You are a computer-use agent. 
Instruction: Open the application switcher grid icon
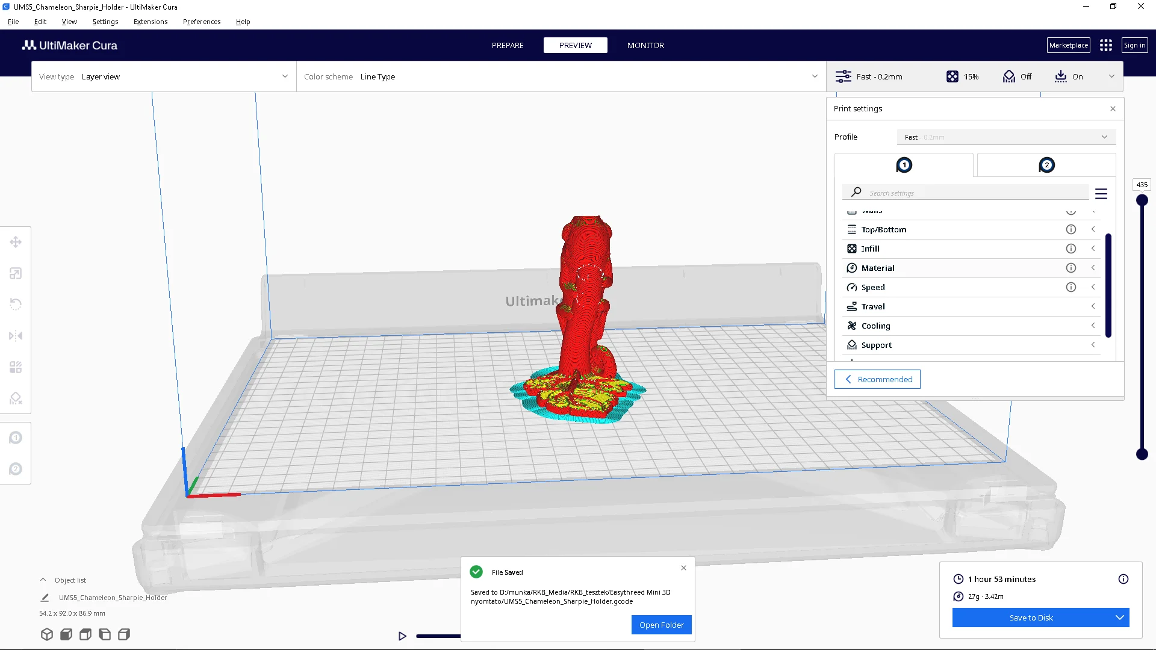pos(1105,45)
